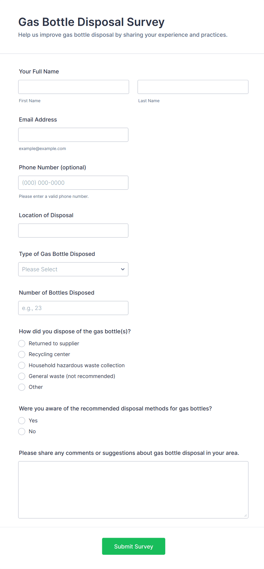Select No for awareness of disposal methods
264x569 pixels.
pyautogui.click(x=22, y=432)
